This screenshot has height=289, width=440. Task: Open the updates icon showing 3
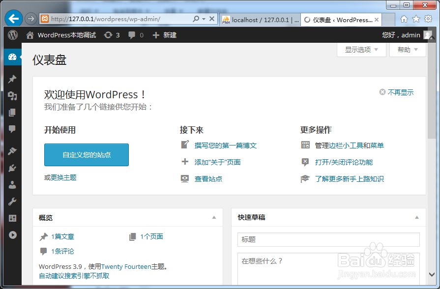pyautogui.click(x=112, y=35)
